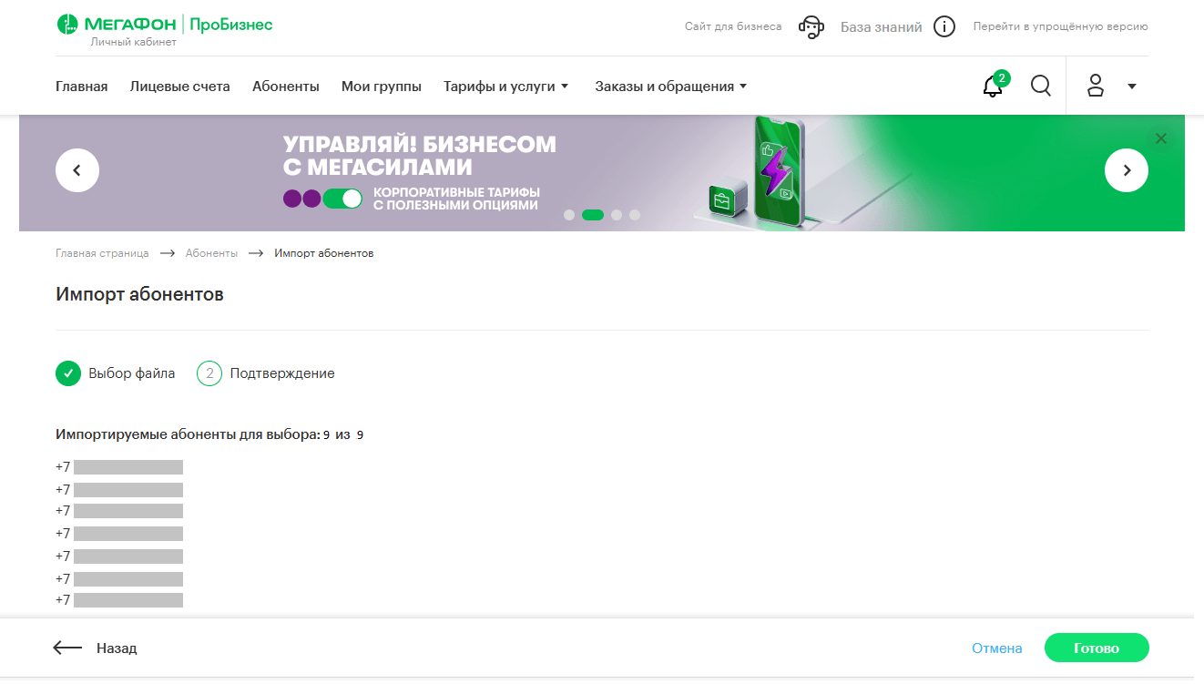Open the Главная menu item

point(82,87)
